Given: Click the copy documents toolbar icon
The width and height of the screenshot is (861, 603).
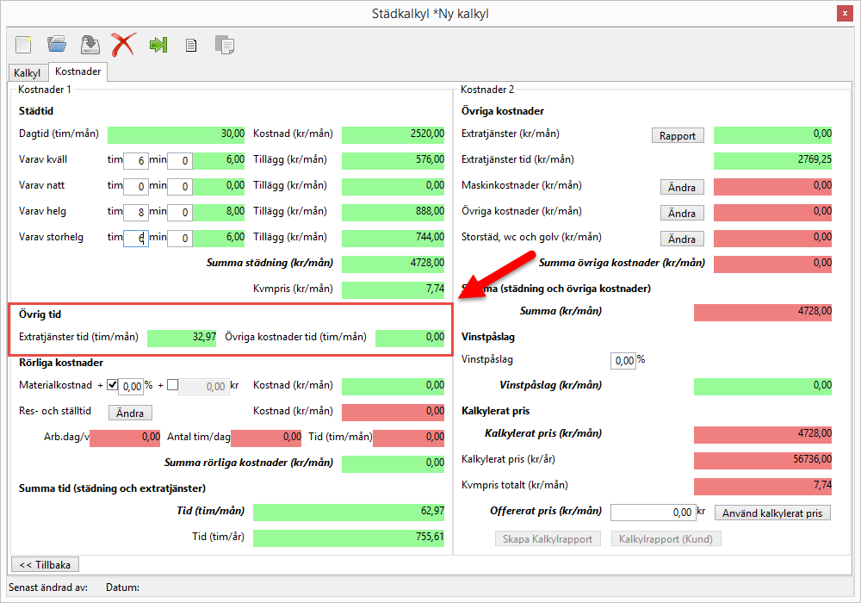Looking at the screenshot, I should tap(225, 45).
